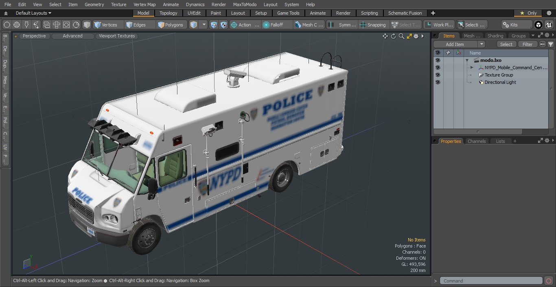This screenshot has height=287, width=556.
Task: Open the Work Plane menu
Action: [x=439, y=25]
